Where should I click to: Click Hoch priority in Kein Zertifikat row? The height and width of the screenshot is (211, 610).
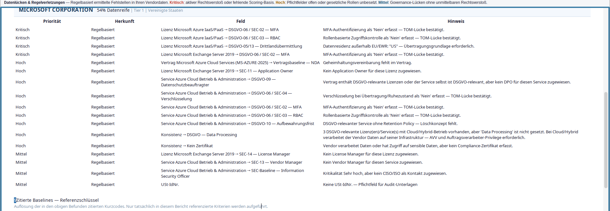coord(21,146)
